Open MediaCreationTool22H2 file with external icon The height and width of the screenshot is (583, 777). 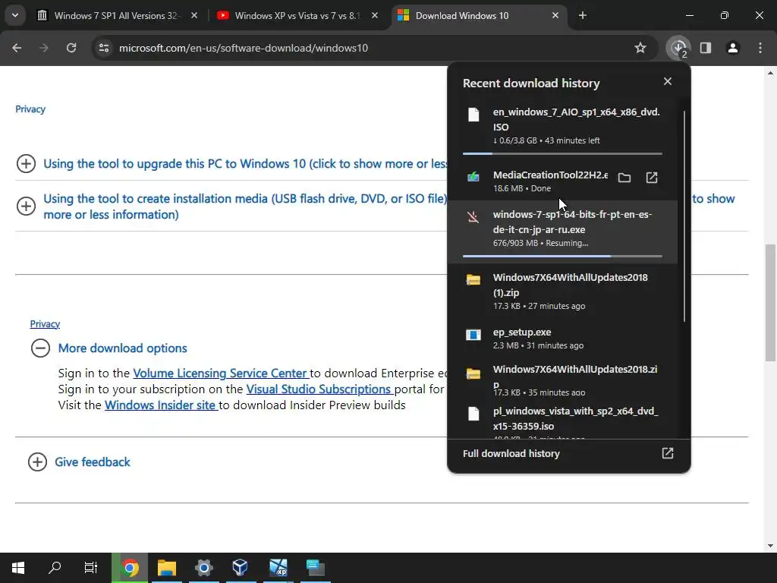point(652,178)
